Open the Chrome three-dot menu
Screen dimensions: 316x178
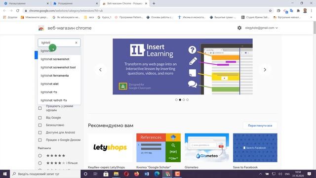[312, 11]
